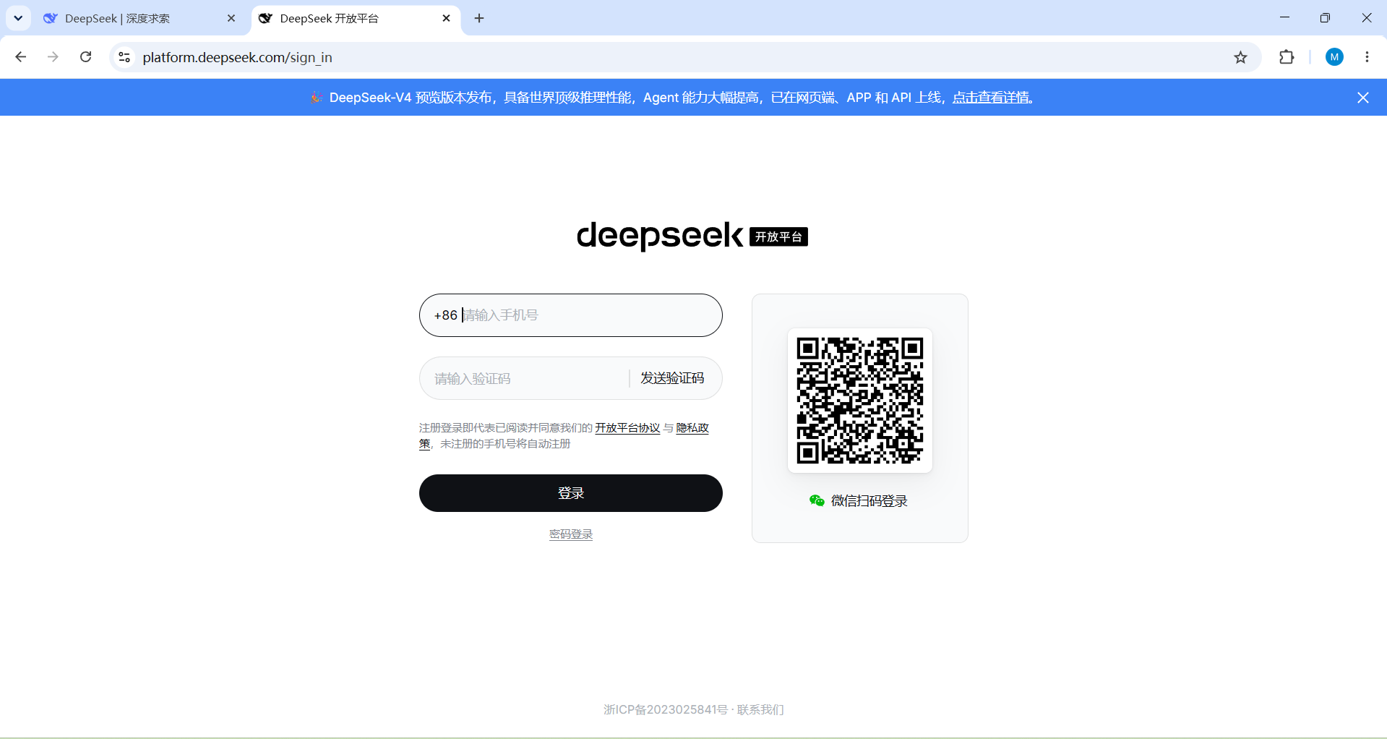Click the deepseek logo
The image size is (1387, 739).
point(659,236)
